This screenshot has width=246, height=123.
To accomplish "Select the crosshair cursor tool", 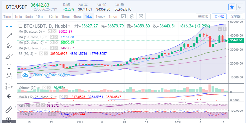I will pos(9,26).
